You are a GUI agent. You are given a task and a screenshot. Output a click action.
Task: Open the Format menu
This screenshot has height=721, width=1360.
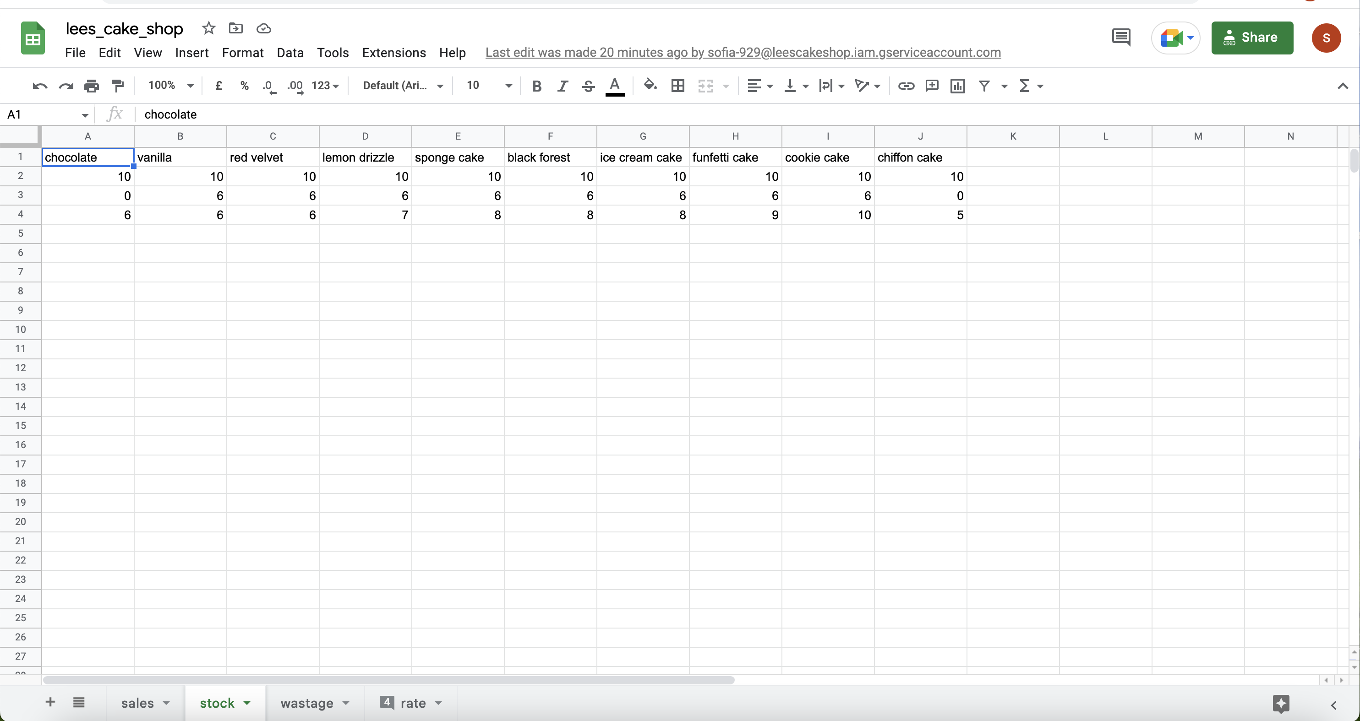point(242,53)
